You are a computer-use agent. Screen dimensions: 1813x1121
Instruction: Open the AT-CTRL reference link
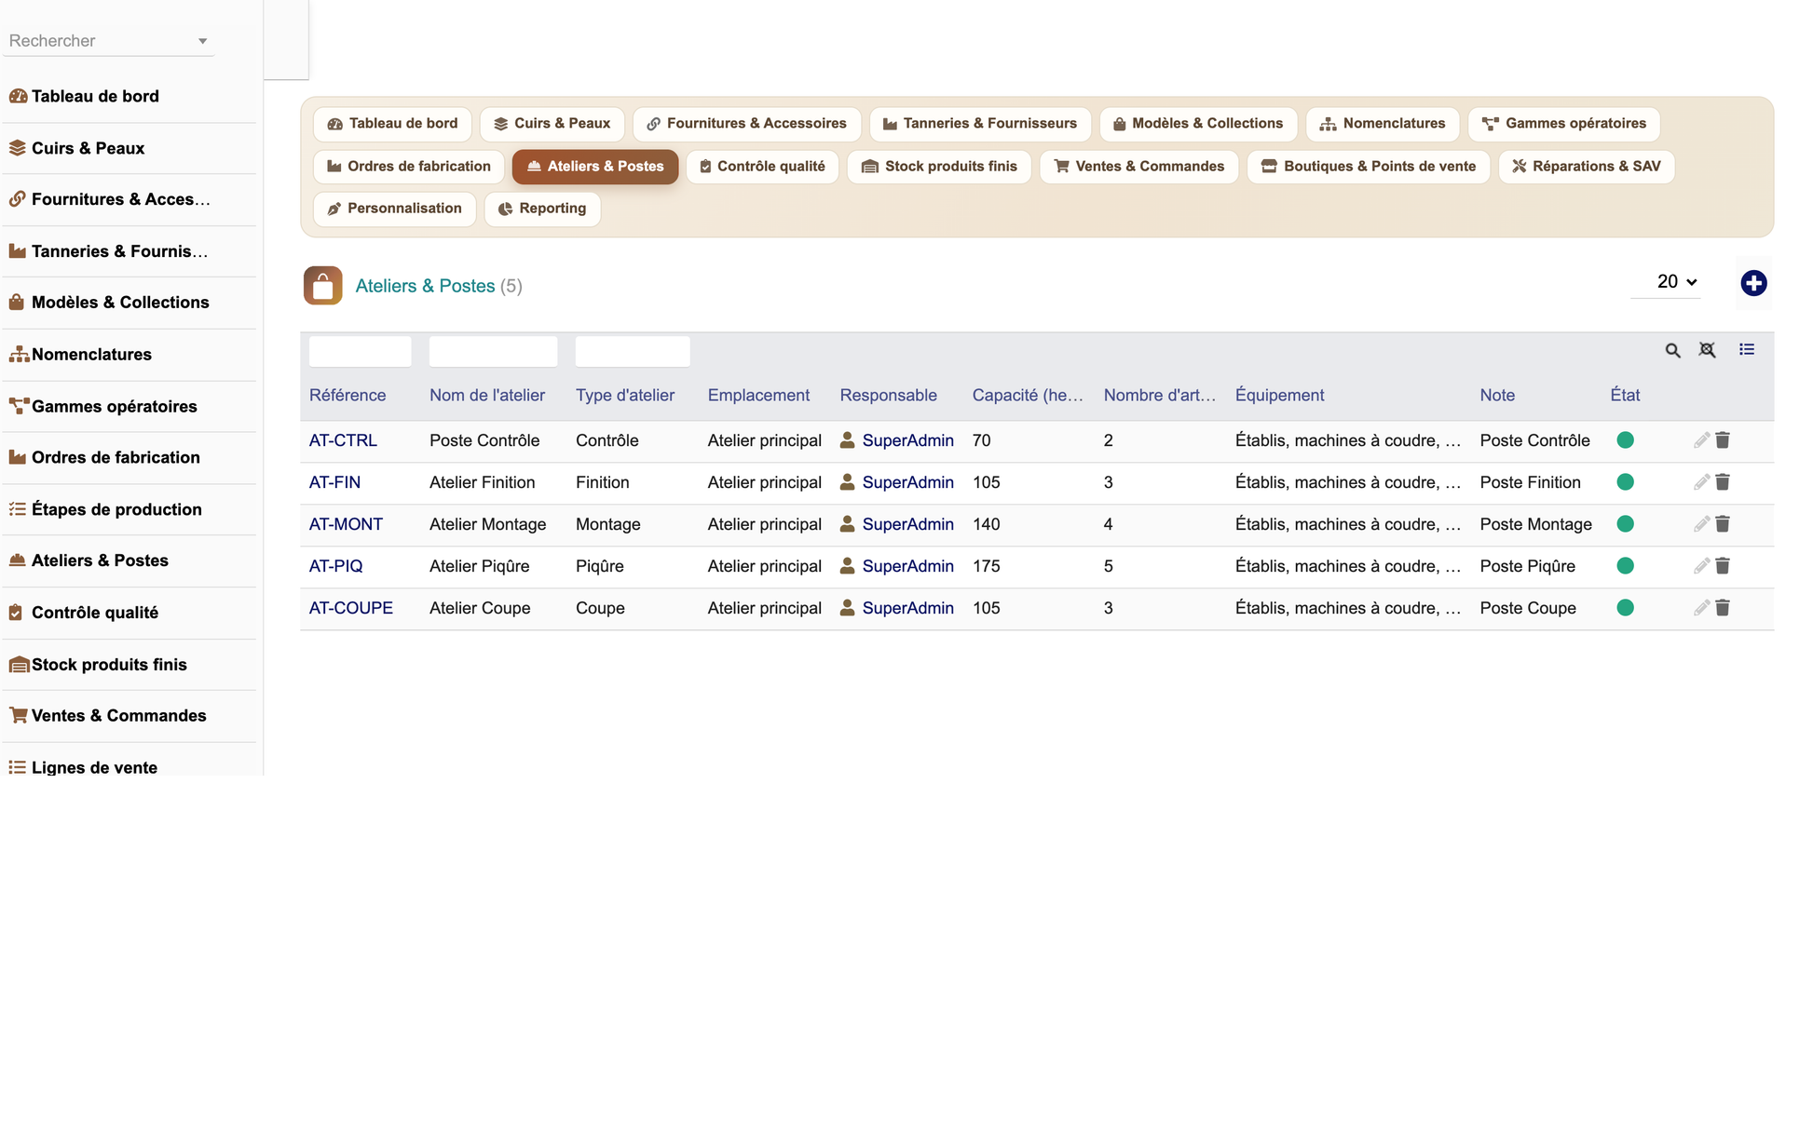343,440
